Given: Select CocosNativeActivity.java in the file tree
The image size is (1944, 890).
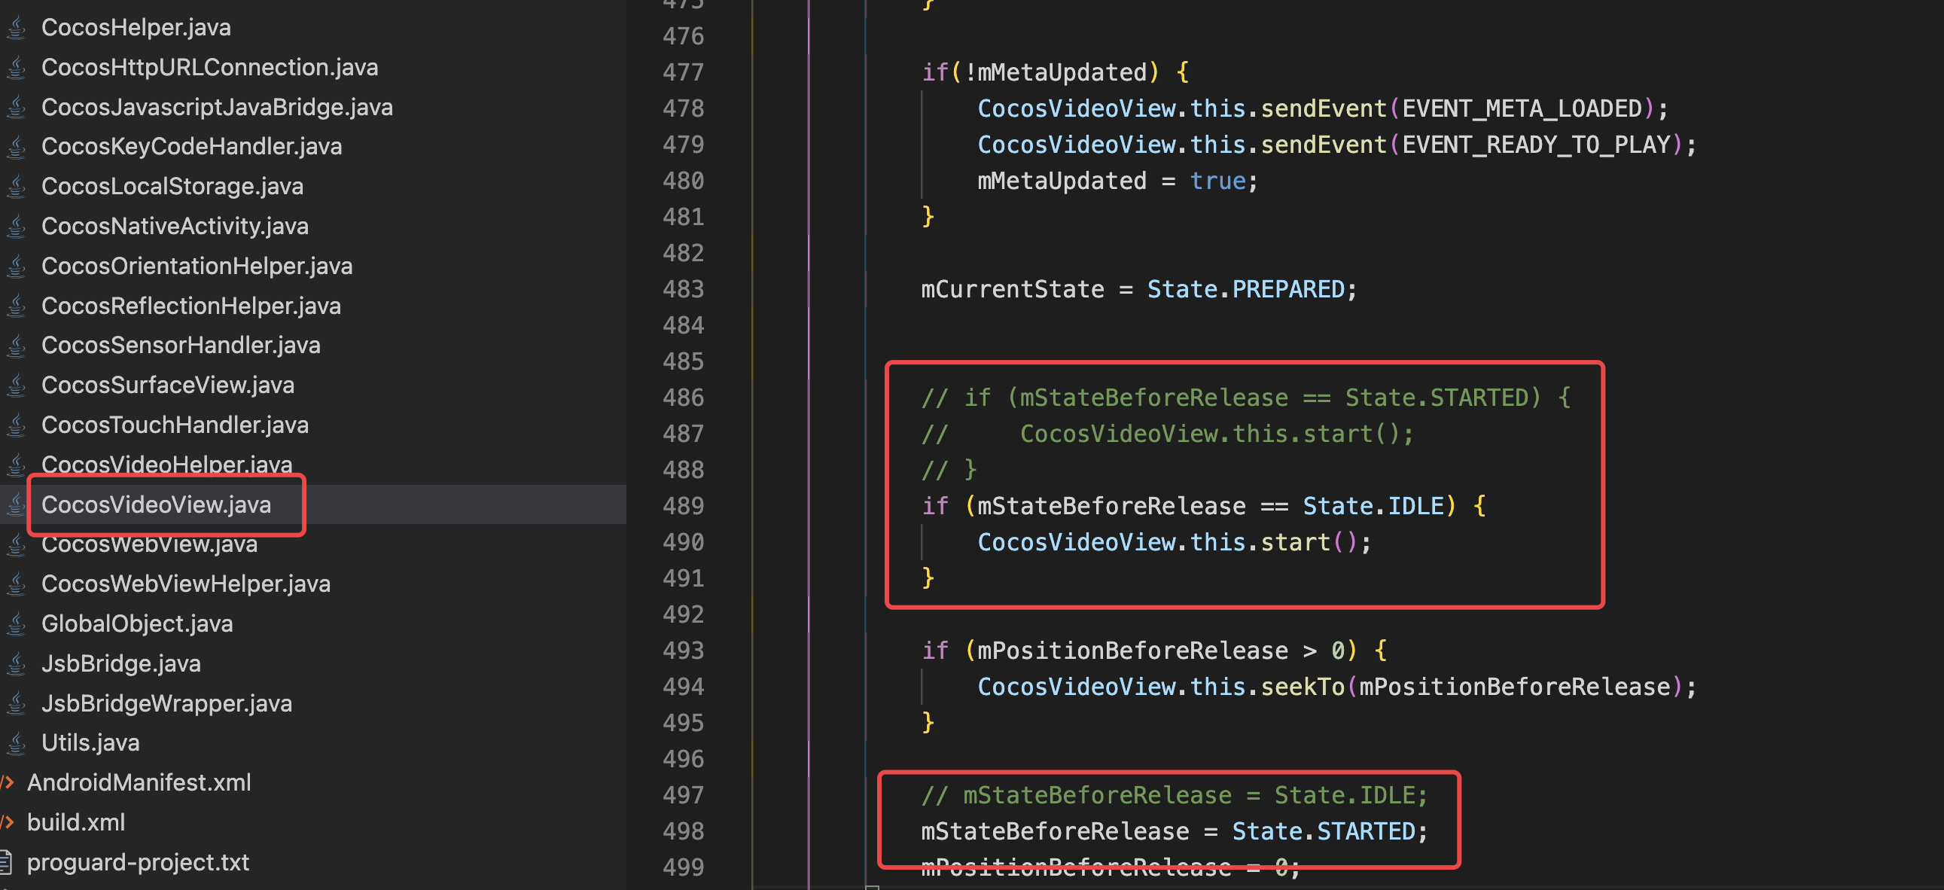Looking at the screenshot, I should click(175, 226).
